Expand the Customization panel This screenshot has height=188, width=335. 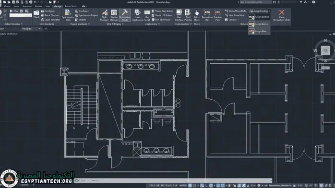pos(183,24)
